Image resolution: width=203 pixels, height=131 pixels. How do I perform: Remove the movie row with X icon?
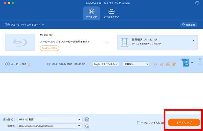(200, 59)
